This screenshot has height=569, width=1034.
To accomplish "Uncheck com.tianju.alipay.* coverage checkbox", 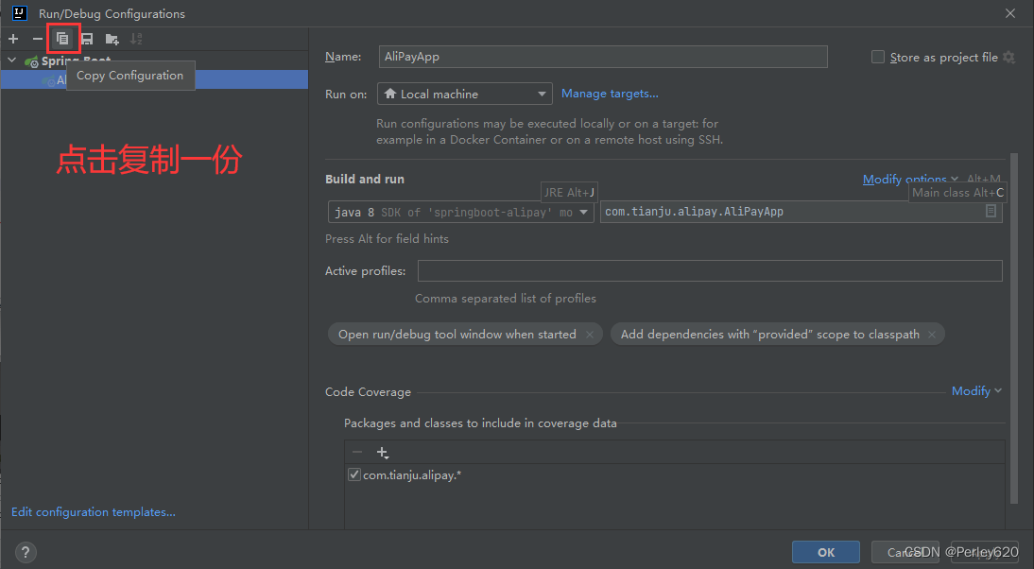I will [x=354, y=474].
